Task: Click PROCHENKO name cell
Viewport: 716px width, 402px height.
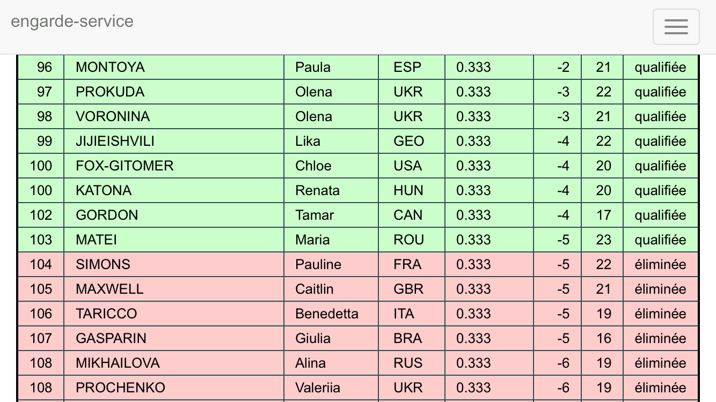Action: pyautogui.click(x=174, y=388)
